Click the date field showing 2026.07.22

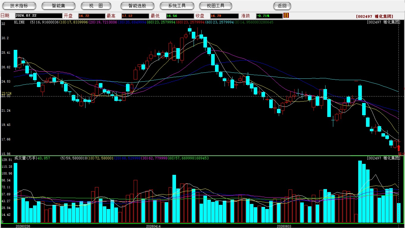click(39, 16)
